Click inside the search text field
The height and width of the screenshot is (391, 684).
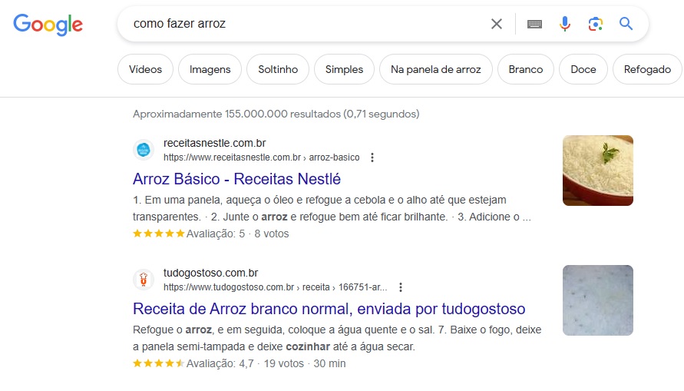coord(306,24)
